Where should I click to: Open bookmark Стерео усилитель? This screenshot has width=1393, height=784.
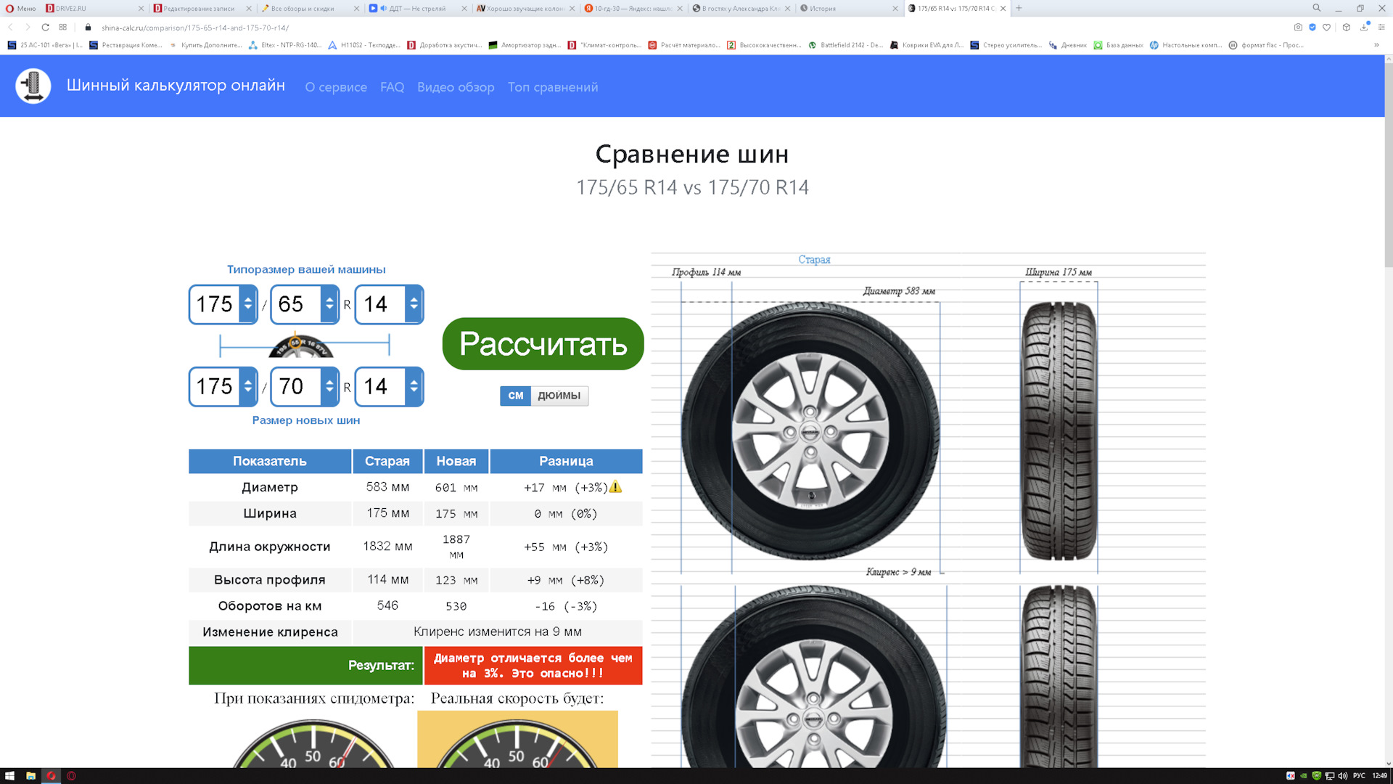point(1006,45)
